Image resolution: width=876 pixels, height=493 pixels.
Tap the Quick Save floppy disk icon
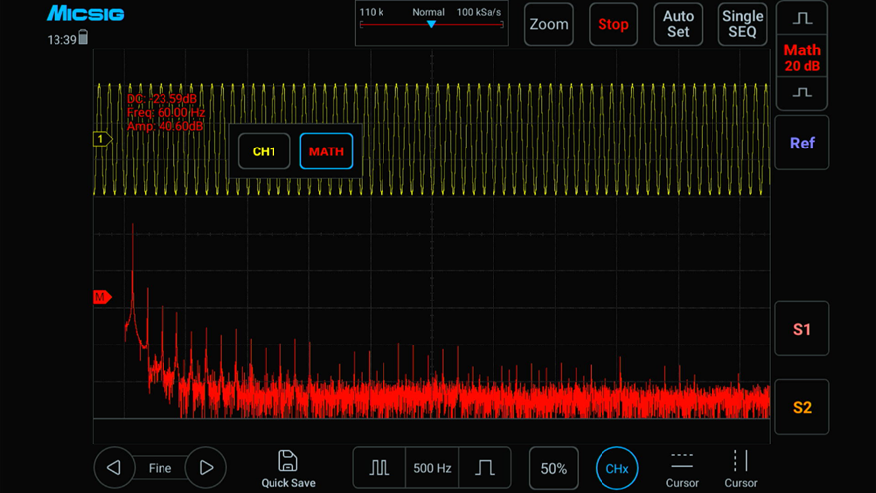pos(288,461)
